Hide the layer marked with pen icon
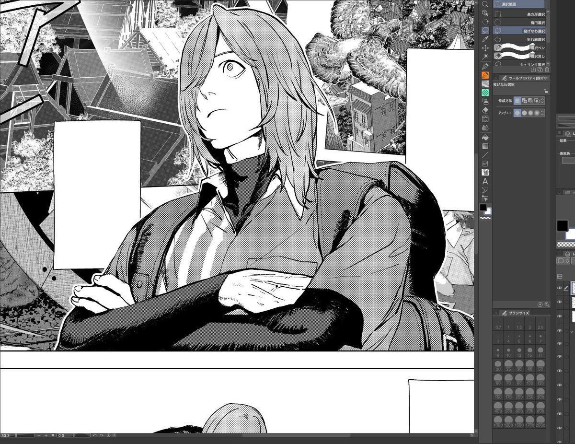This screenshot has width=575, height=444. (560, 288)
